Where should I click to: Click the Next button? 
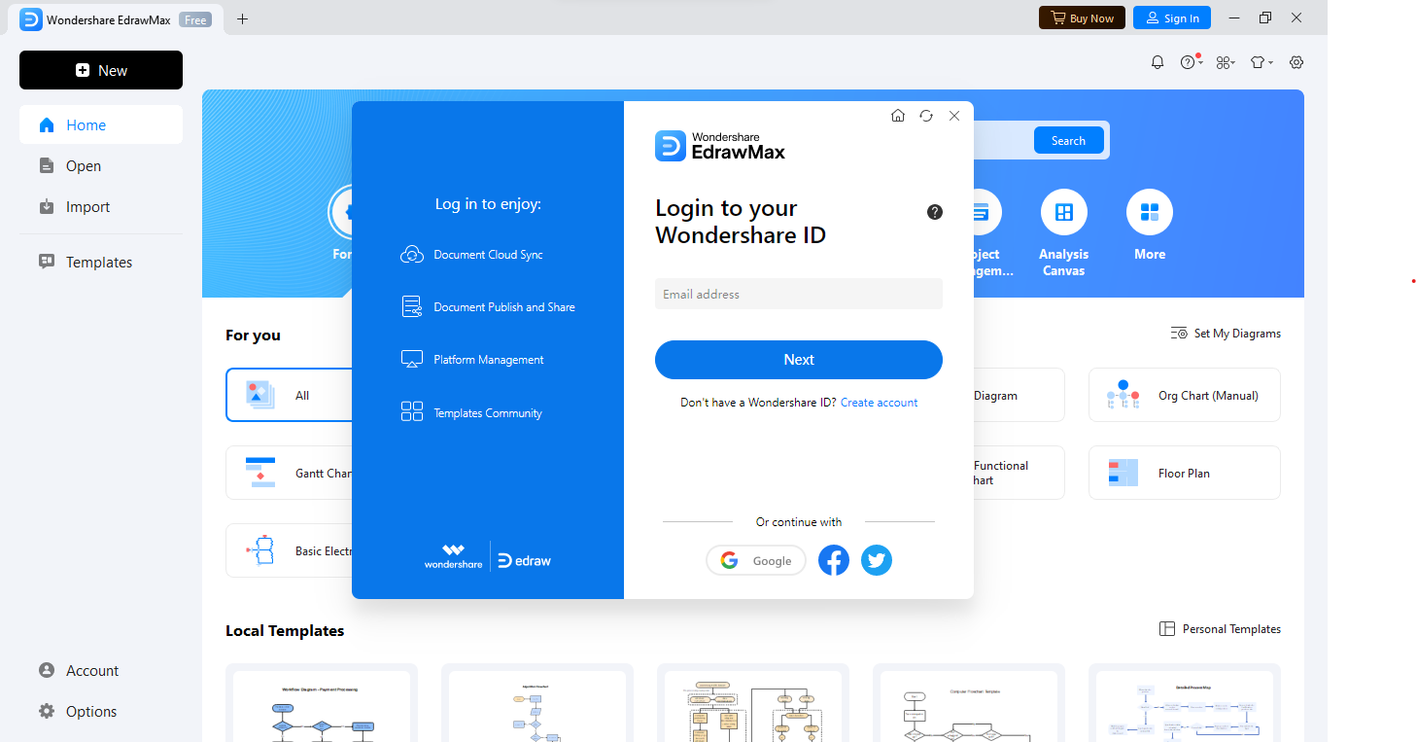point(799,360)
